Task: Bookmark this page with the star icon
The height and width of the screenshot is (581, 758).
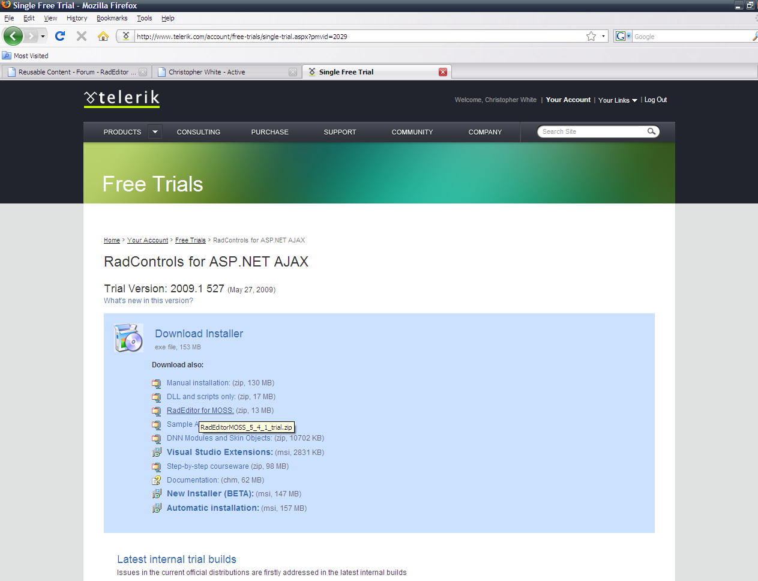Action: coord(591,36)
